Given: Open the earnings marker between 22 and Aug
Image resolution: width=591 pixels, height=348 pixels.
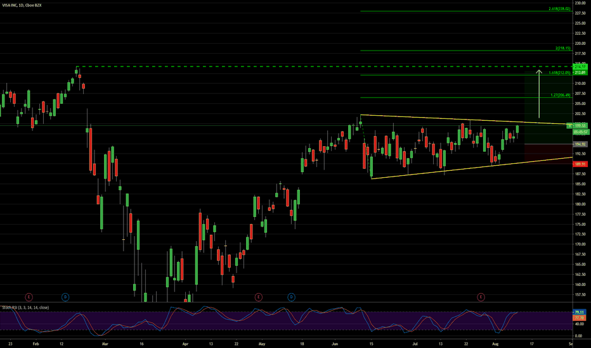Looking at the screenshot, I should pyautogui.click(x=481, y=297).
